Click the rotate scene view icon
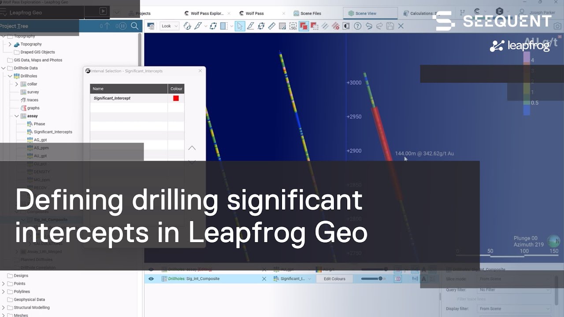Screen dimensions: 564x317 [187, 26]
